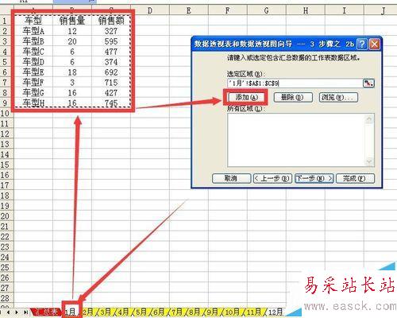Proceed with 下一步 button
397x318 pixels.
[x=314, y=178]
